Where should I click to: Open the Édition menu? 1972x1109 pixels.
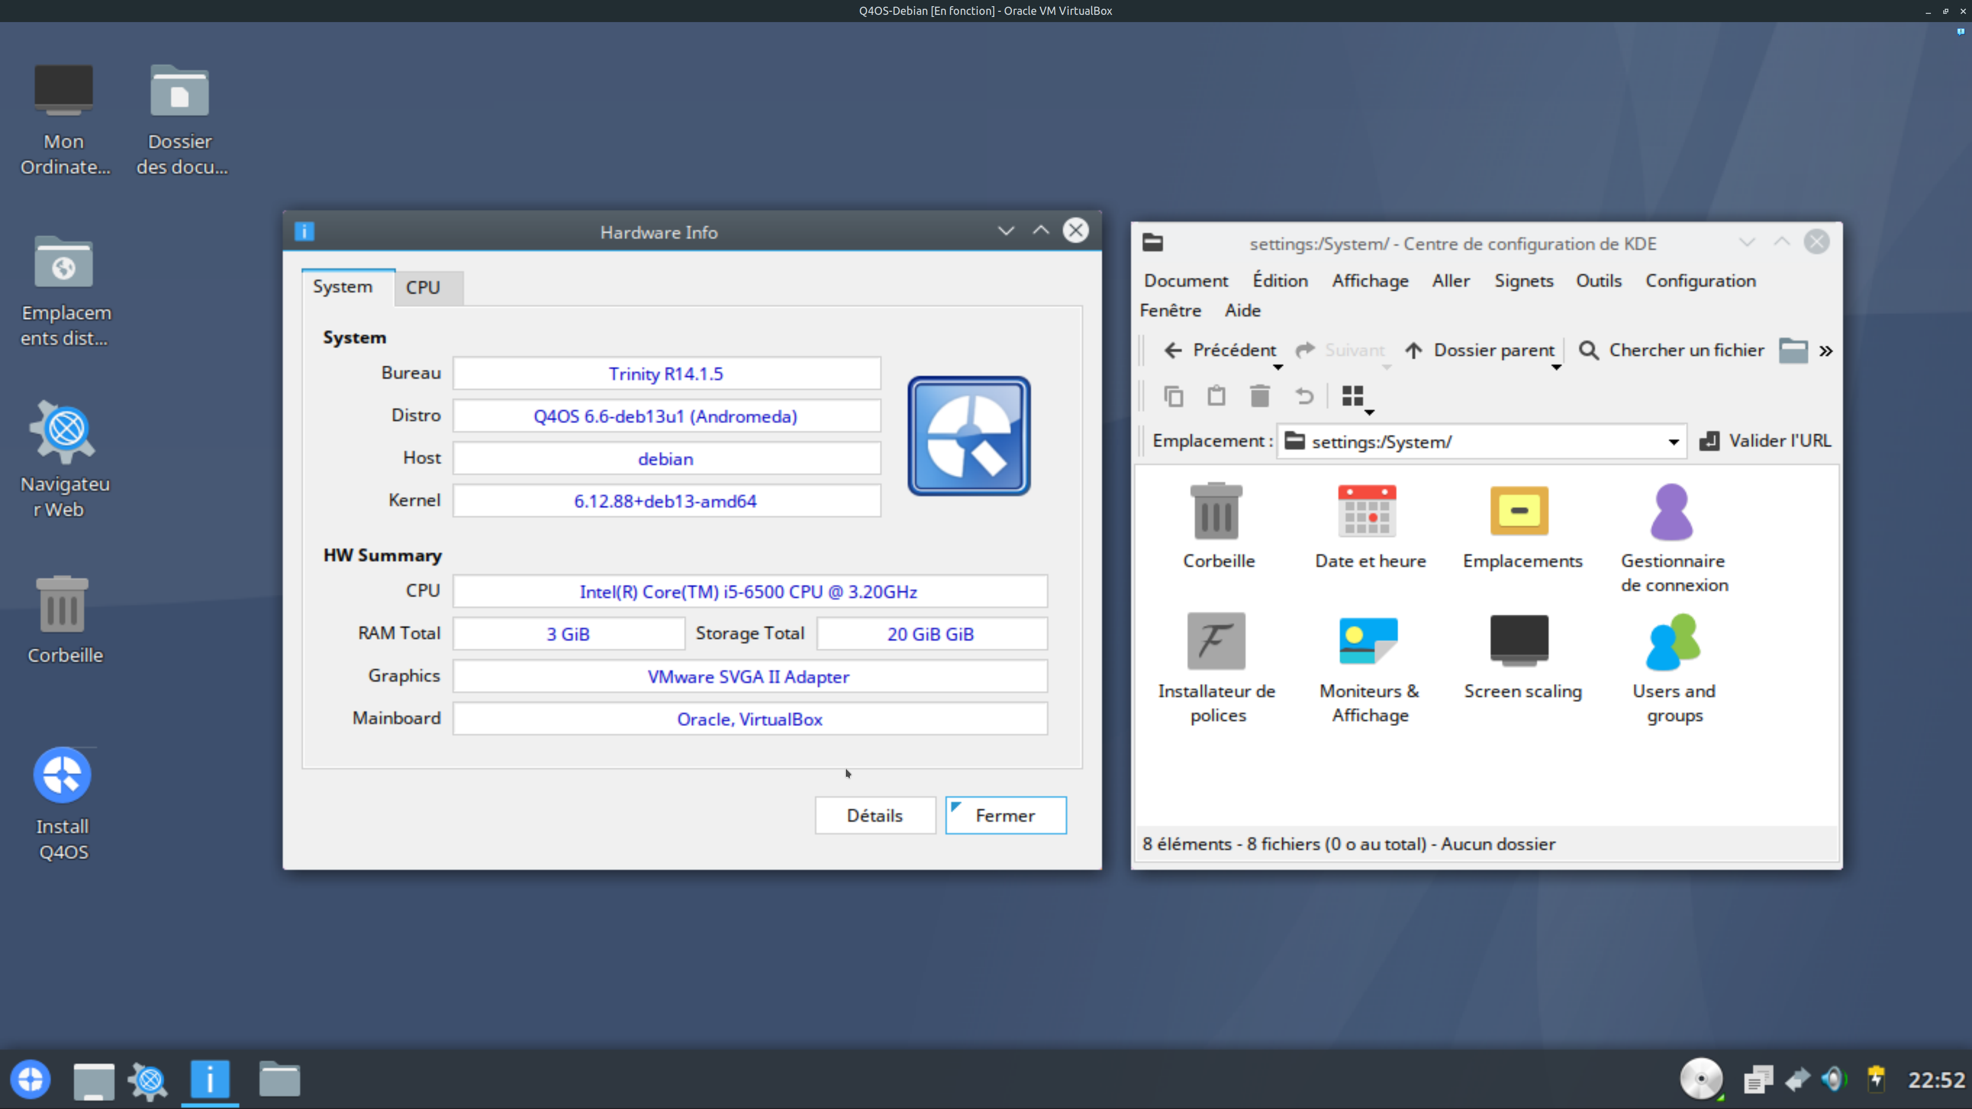pos(1280,281)
